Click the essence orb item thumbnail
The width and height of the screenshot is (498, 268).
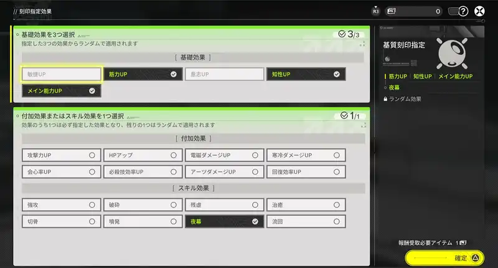(452, 54)
